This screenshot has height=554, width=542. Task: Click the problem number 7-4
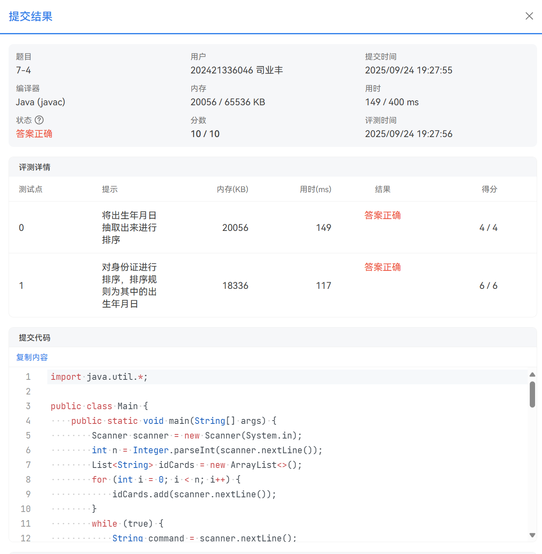coord(23,70)
